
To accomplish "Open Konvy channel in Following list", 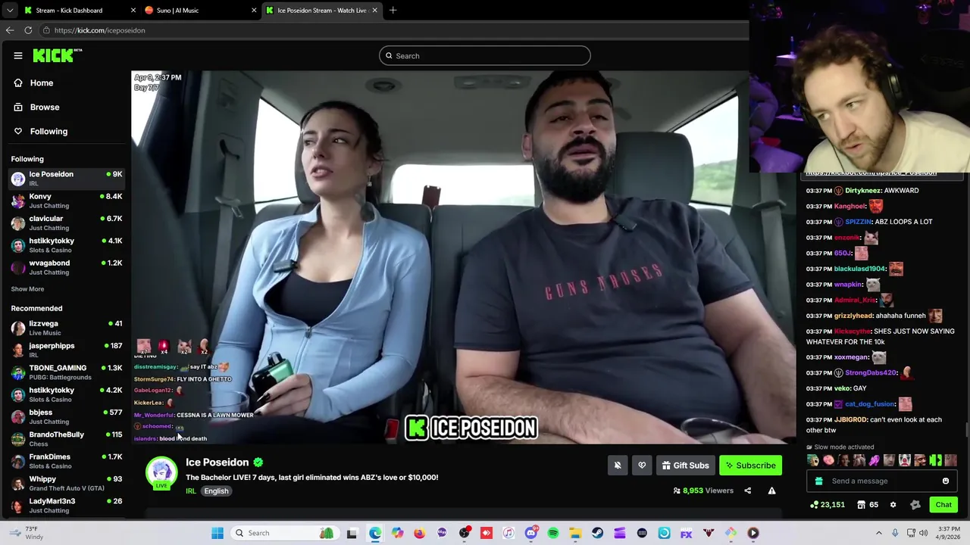I will point(67,201).
